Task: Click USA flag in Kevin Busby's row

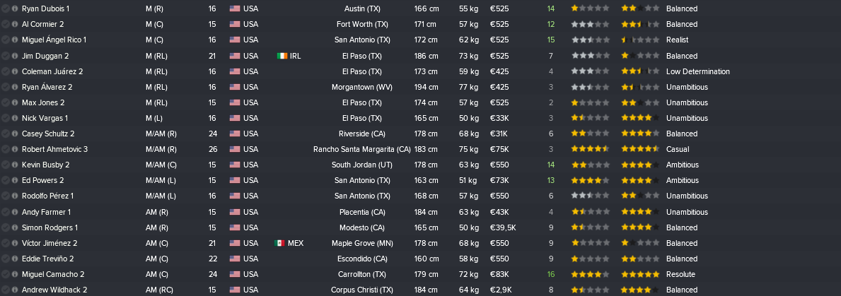Action: 235,165
